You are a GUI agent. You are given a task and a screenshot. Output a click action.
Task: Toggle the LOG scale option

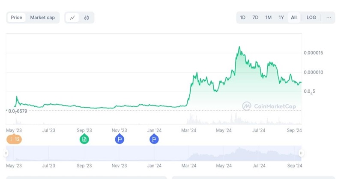tap(311, 18)
